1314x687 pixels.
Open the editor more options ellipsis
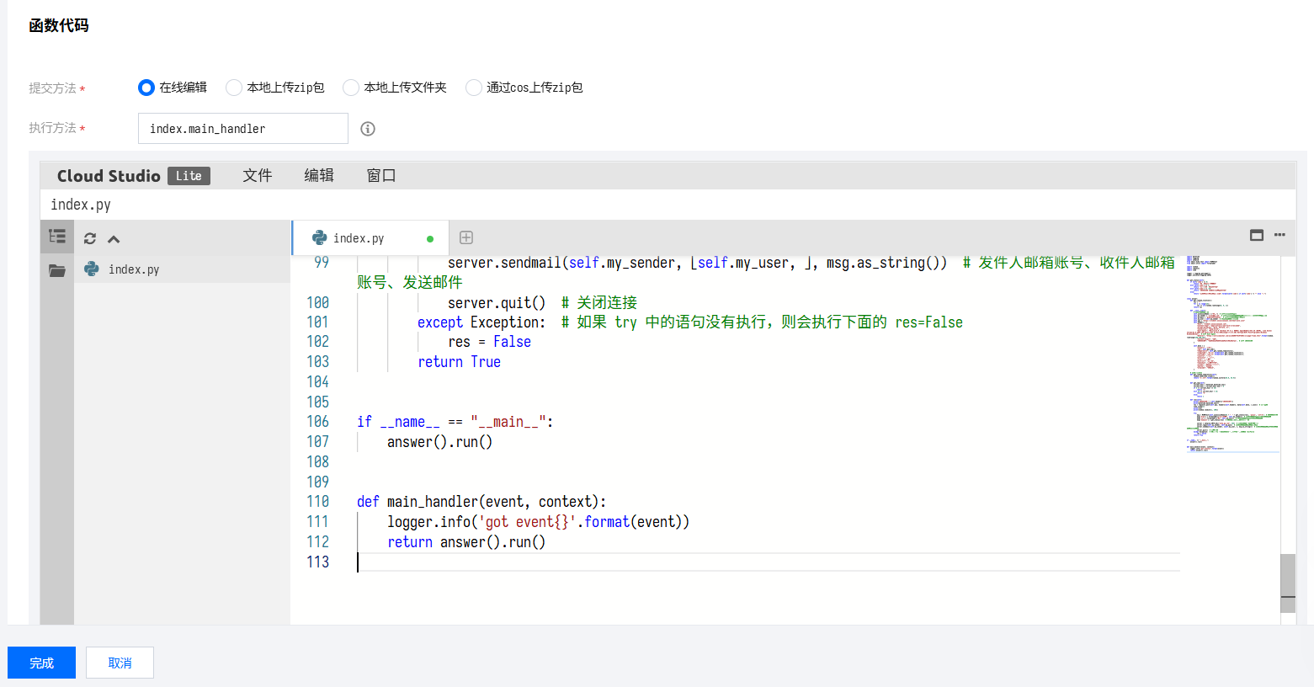coord(1279,236)
